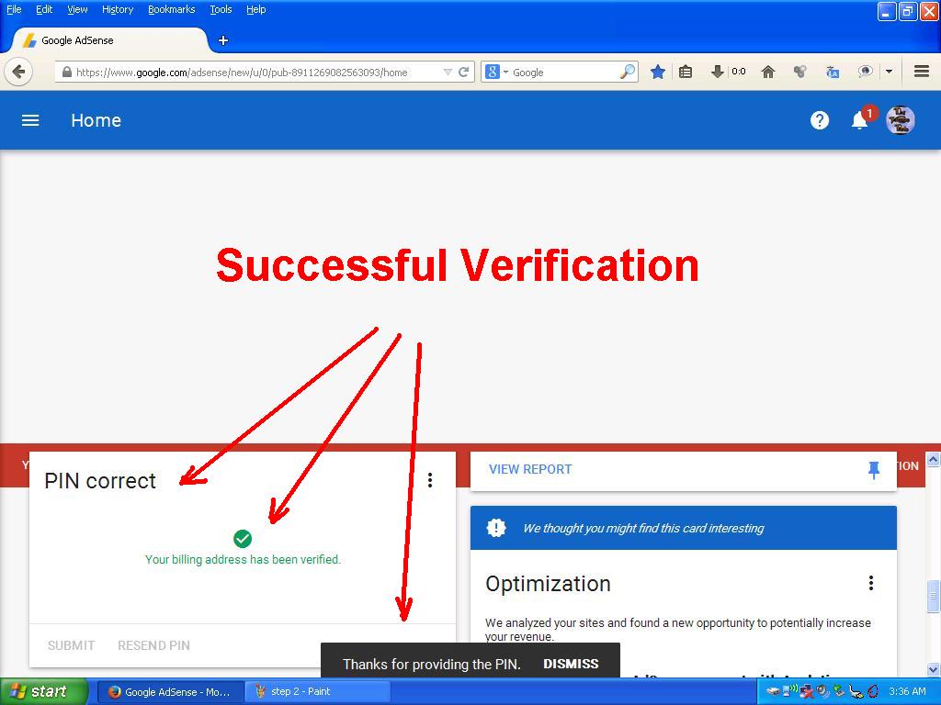Click the RESEND PIN button
941x705 pixels.
click(154, 645)
